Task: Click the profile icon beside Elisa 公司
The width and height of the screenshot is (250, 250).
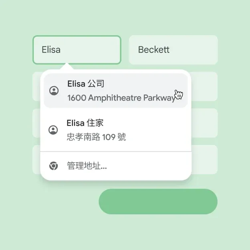Action: click(54, 91)
